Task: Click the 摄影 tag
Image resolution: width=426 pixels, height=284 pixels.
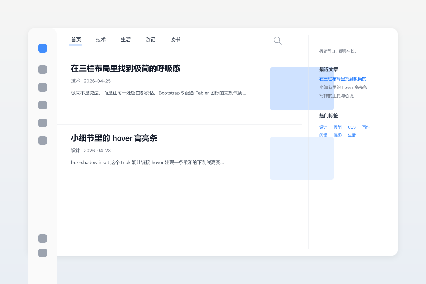Action: point(338,135)
